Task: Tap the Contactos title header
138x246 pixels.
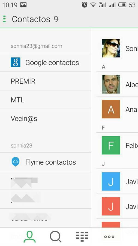Action: tap(31, 19)
